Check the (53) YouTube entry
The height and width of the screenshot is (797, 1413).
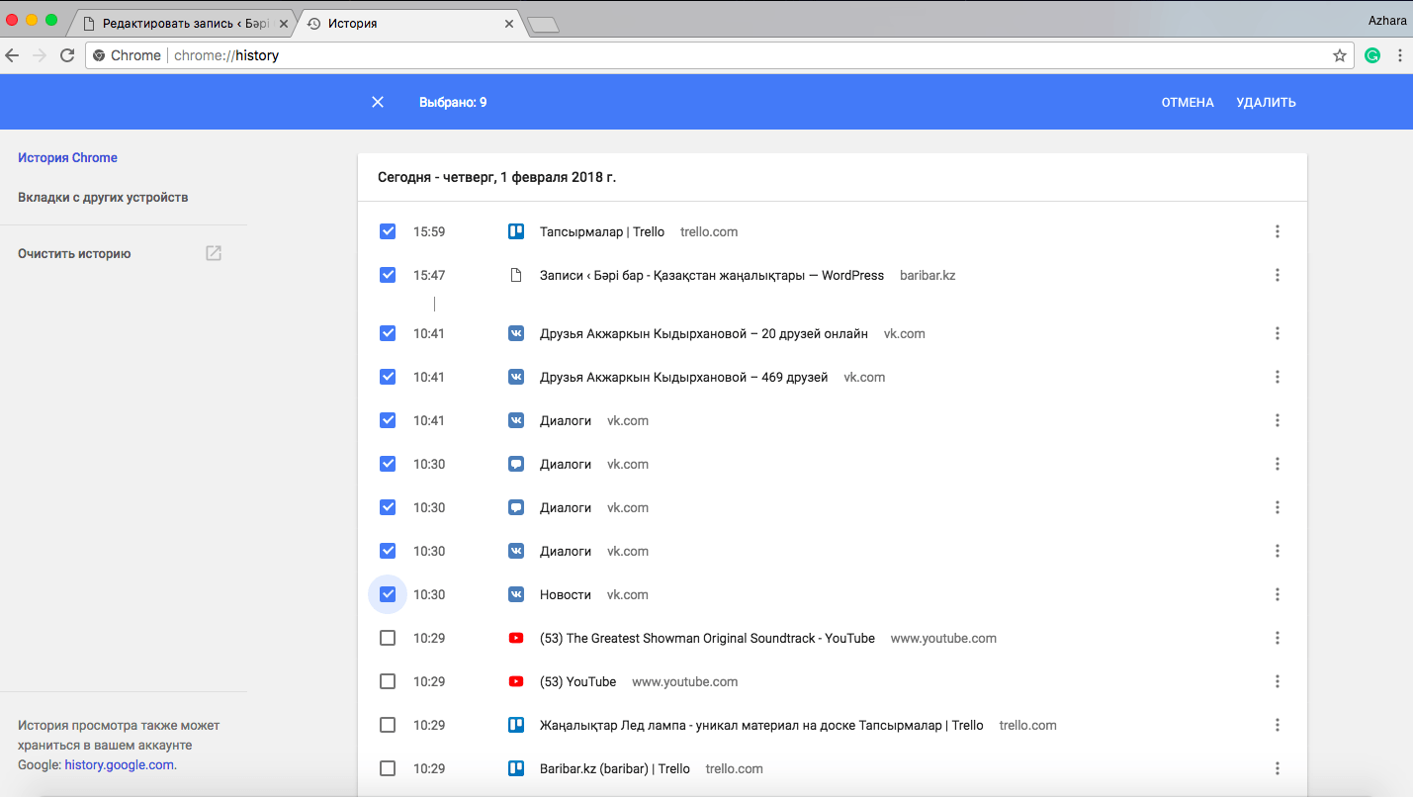point(388,681)
